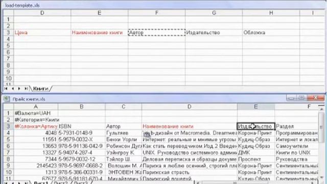
Task: Click the title cell 'Парижская страсть'
Action: click(x=190, y=172)
